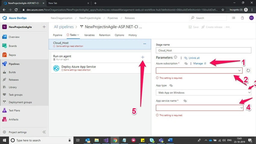Open the Retention tab
The width and height of the screenshot is (256, 144).
click(105, 35)
